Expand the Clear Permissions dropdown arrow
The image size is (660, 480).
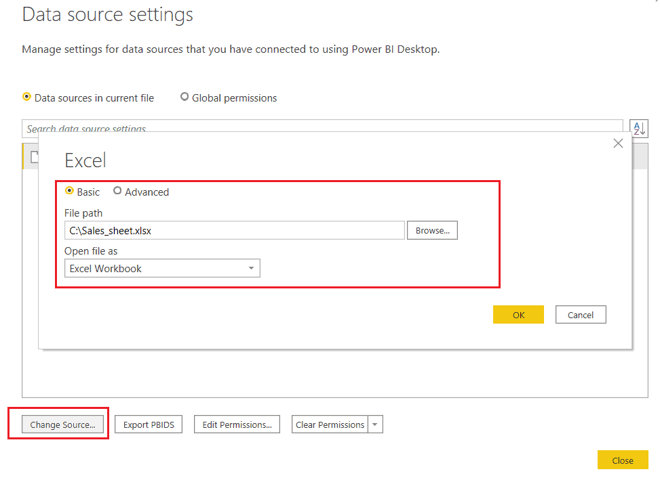pos(374,424)
